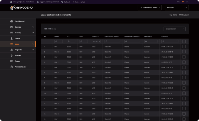Open the Money menu item
Screen dimensions: 199x121
18,33
